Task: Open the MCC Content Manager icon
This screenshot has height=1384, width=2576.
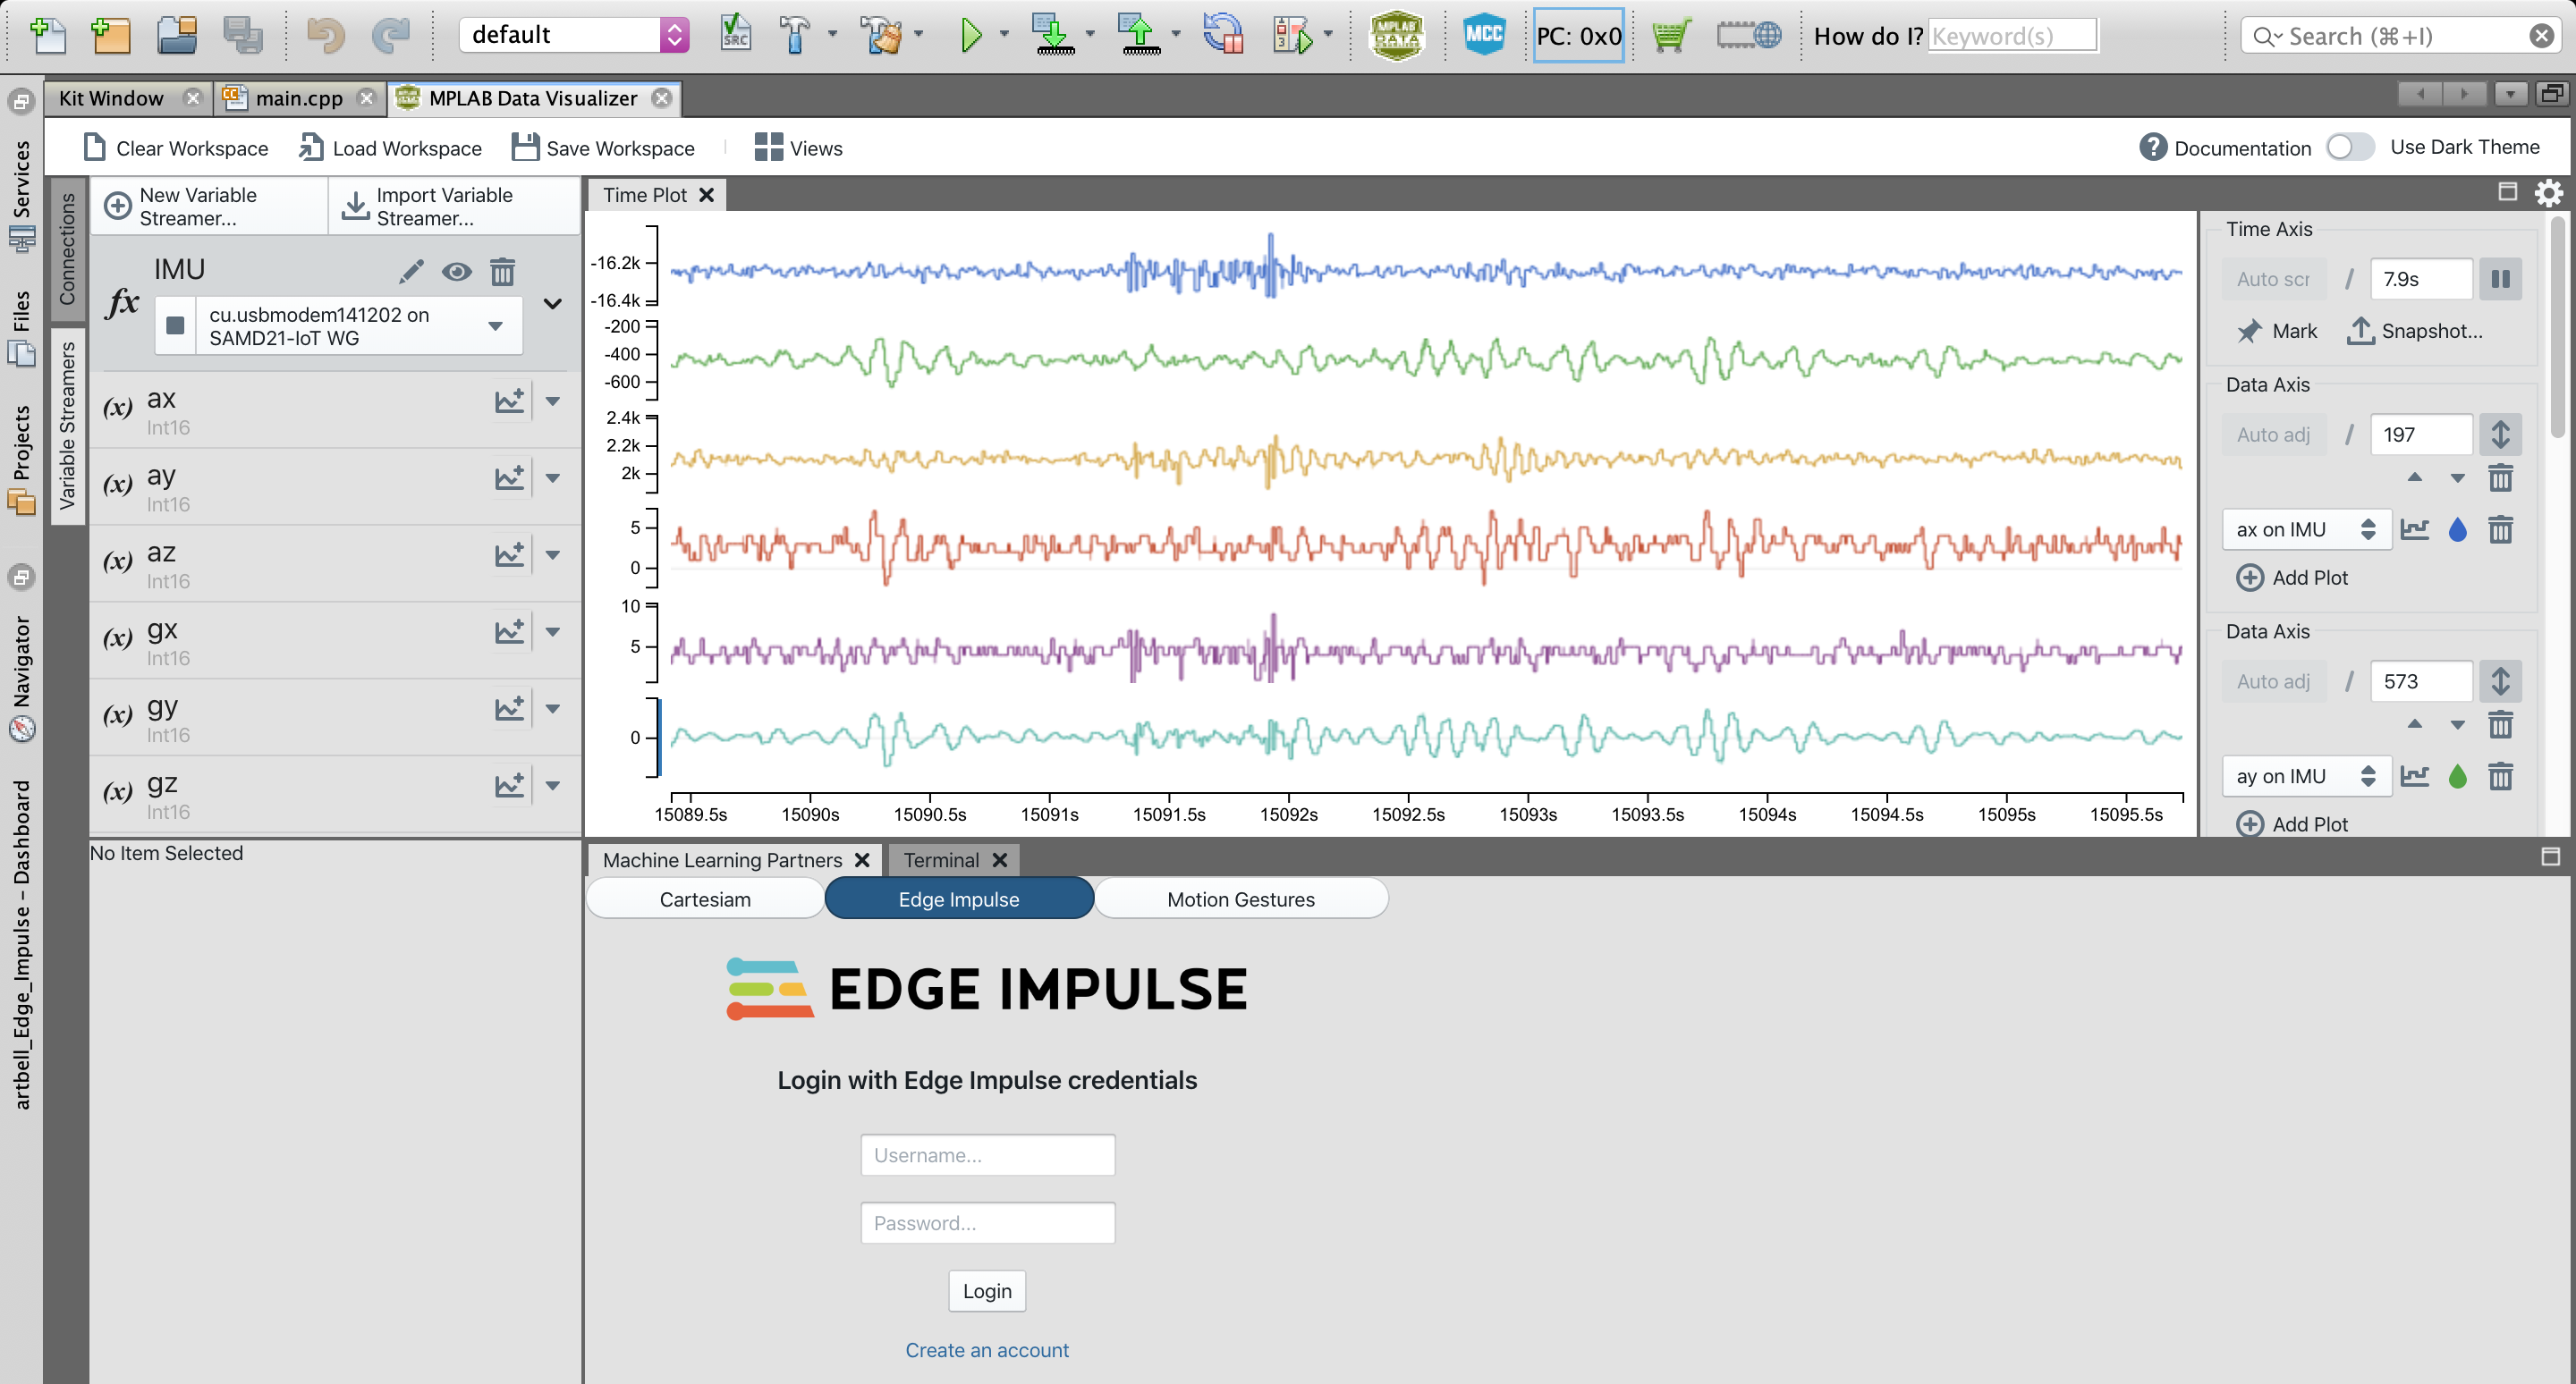Action: [x=1483, y=36]
